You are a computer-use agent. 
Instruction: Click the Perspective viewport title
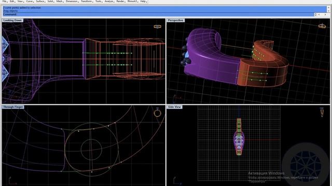pyautogui.click(x=175, y=20)
